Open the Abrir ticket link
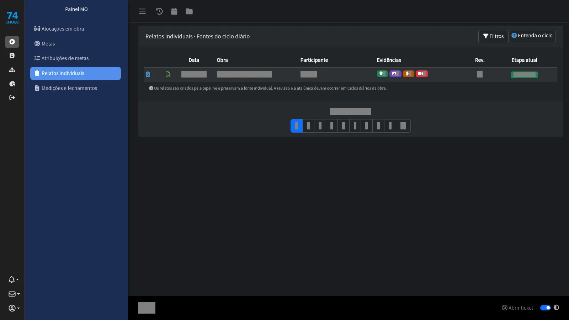This screenshot has height=320, width=569. [x=517, y=308]
